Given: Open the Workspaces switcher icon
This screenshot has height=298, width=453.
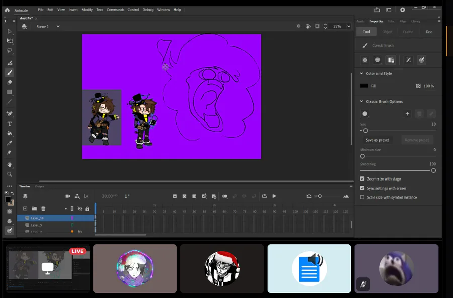Looking at the screenshot, I should click(x=389, y=10).
